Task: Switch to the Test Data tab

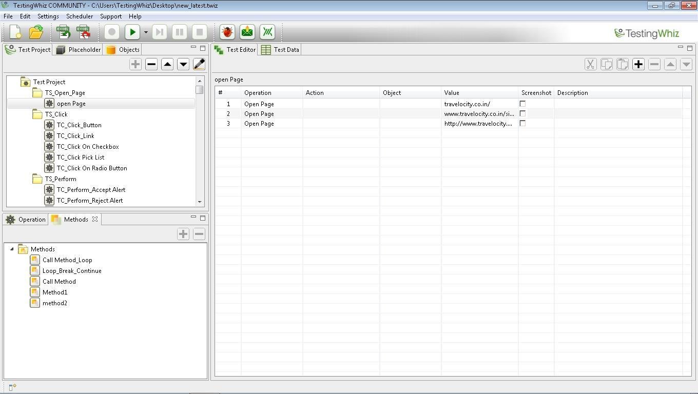Action: (285, 49)
